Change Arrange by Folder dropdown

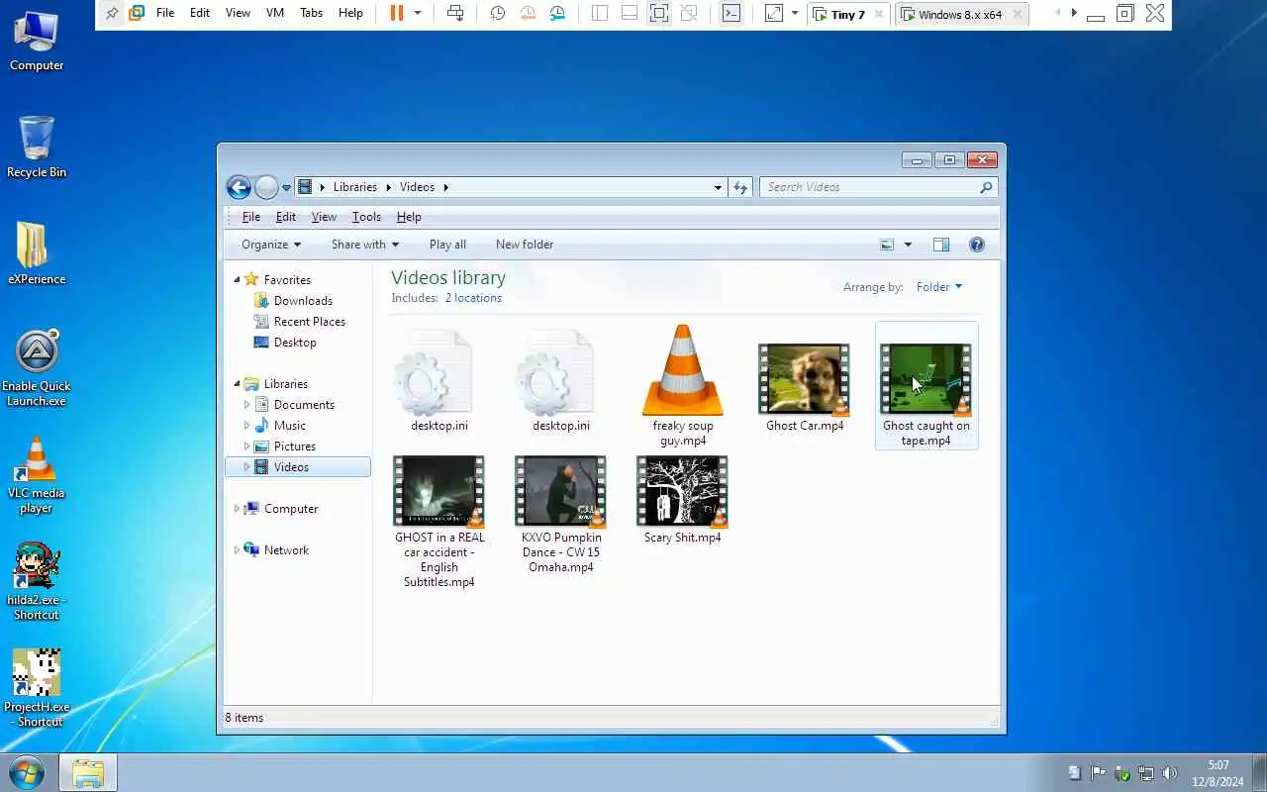[x=939, y=287]
